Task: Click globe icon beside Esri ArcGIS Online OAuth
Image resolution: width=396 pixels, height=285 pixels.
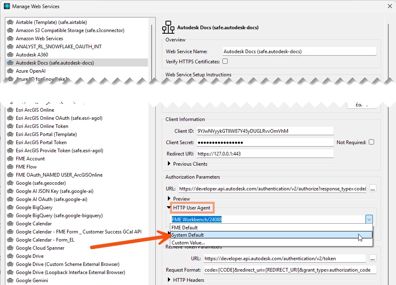Action: [10, 118]
